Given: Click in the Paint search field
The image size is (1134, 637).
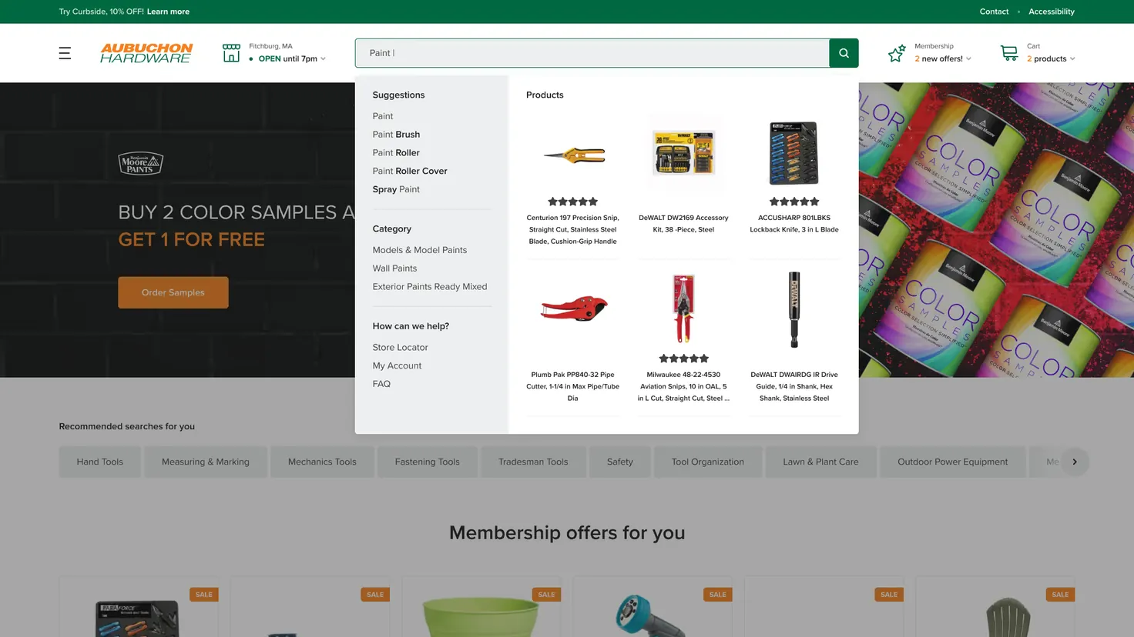Looking at the screenshot, I should [592, 53].
